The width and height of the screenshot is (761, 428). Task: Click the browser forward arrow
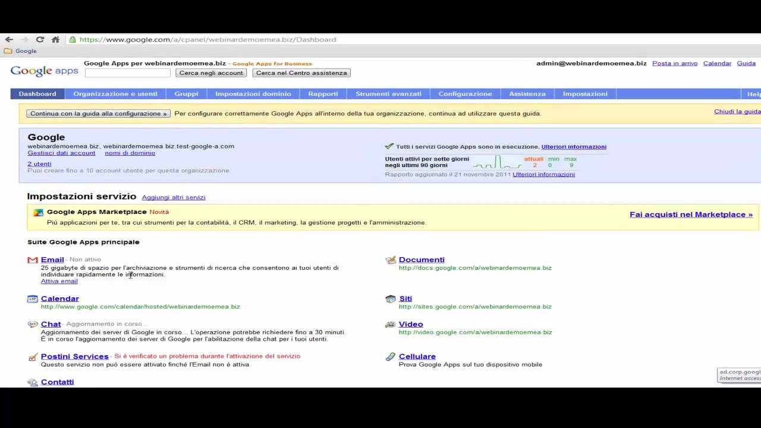(x=24, y=40)
